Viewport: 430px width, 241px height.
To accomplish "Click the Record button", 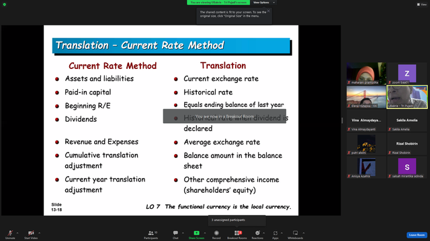I will pyautogui.click(x=216, y=234).
